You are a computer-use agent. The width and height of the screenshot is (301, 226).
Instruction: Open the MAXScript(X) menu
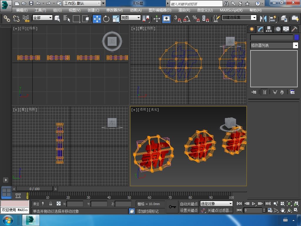231,10
